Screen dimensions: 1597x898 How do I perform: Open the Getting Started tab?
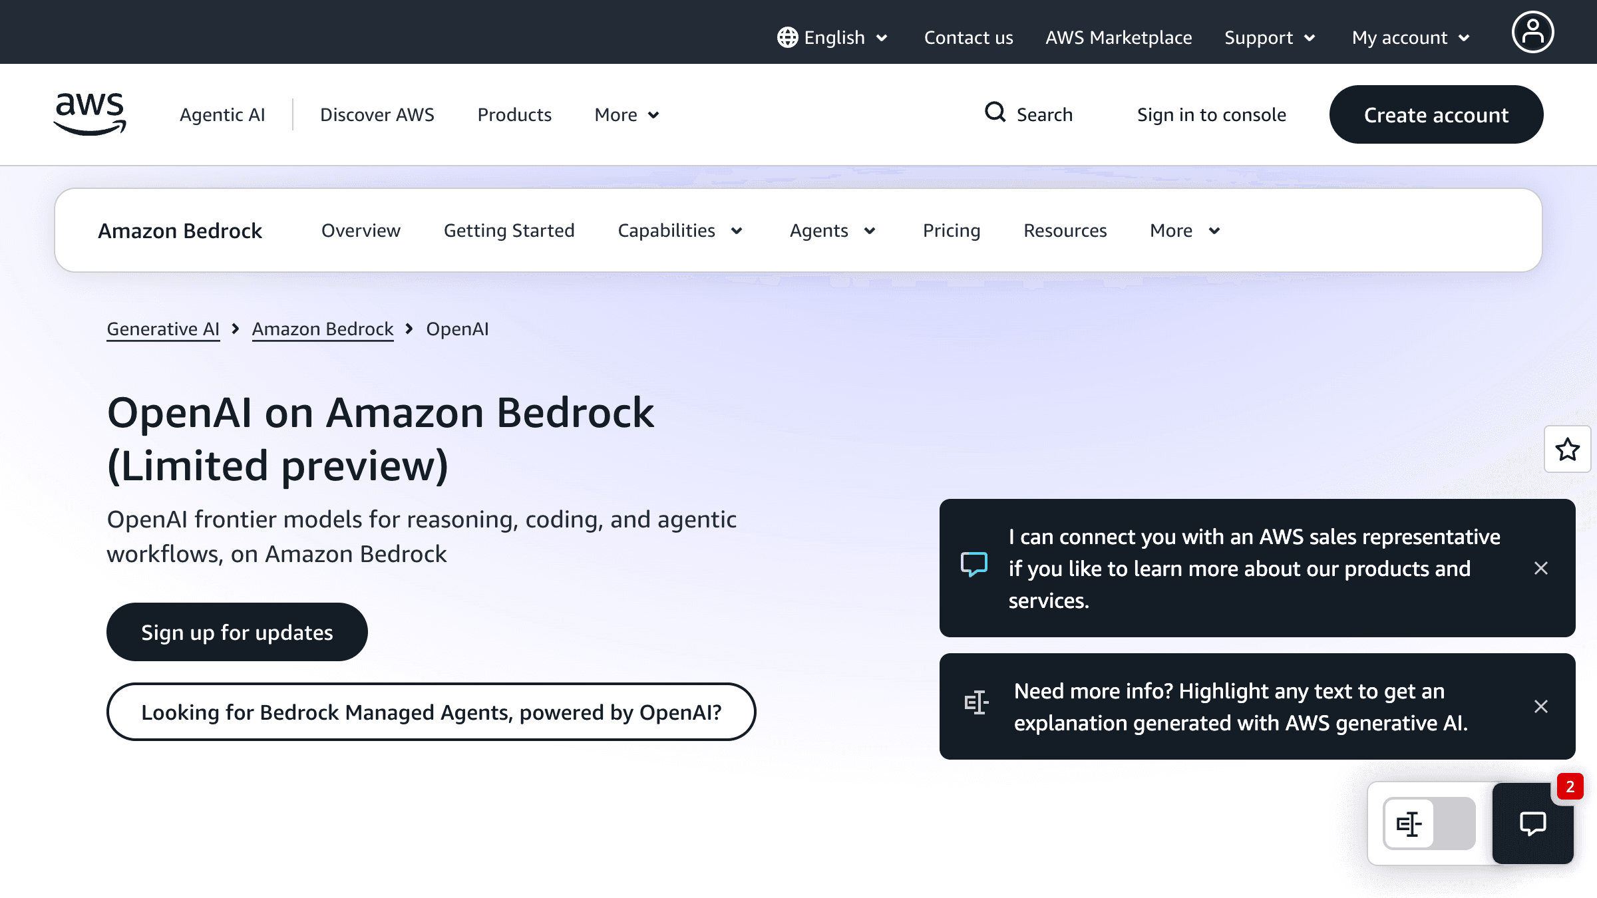[509, 230]
